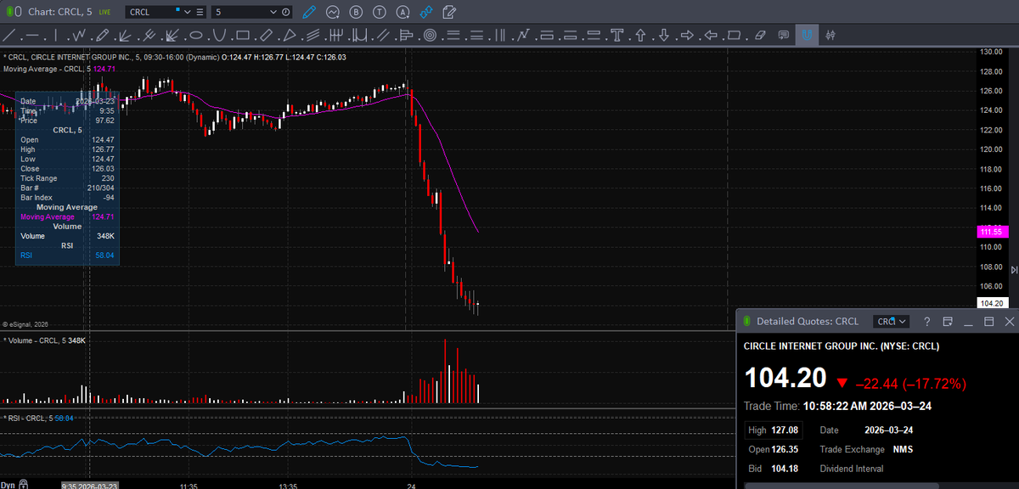The height and width of the screenshot is (489, 1019).
Task: Click the clock button beside the interval box
Action: pos(285,12)
